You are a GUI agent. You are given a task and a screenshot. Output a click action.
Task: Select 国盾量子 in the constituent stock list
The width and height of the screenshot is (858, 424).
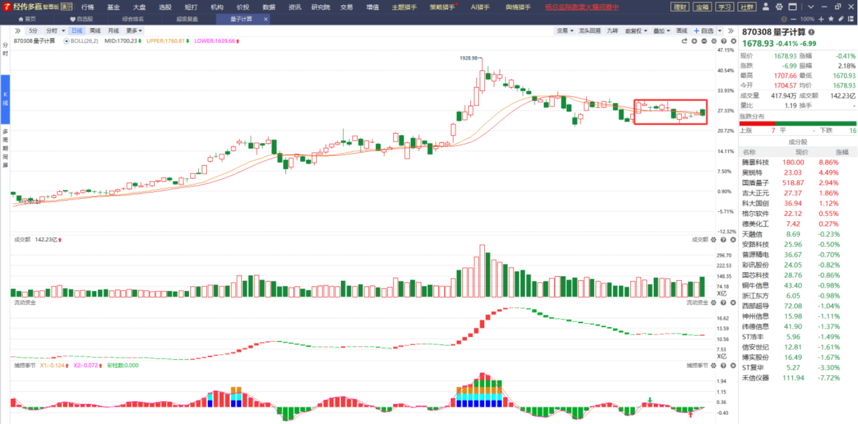click(756, 183)
